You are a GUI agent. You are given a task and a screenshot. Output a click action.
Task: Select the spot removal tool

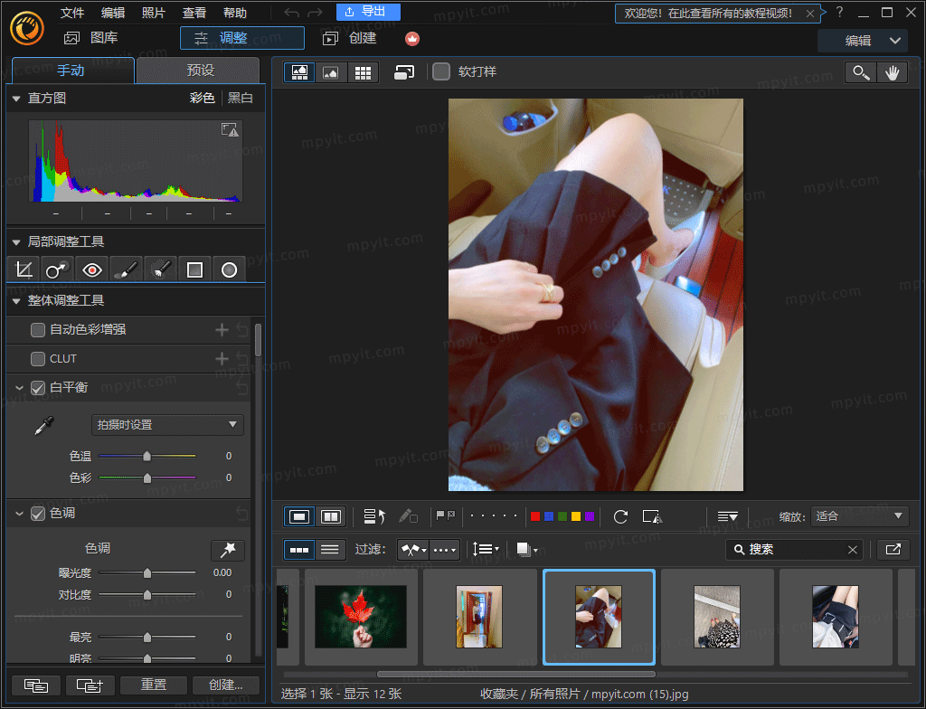coord(57,270)
